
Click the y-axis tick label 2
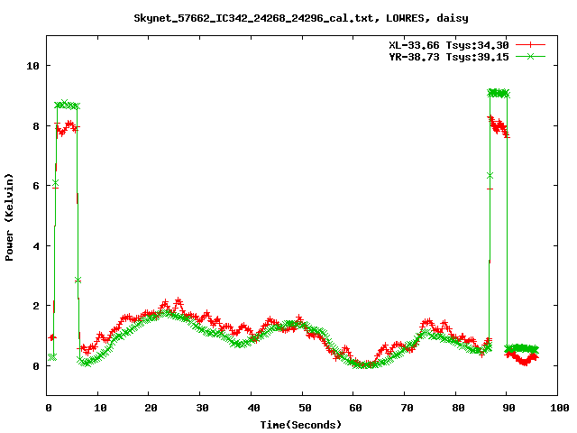click(x=36, y=306)
